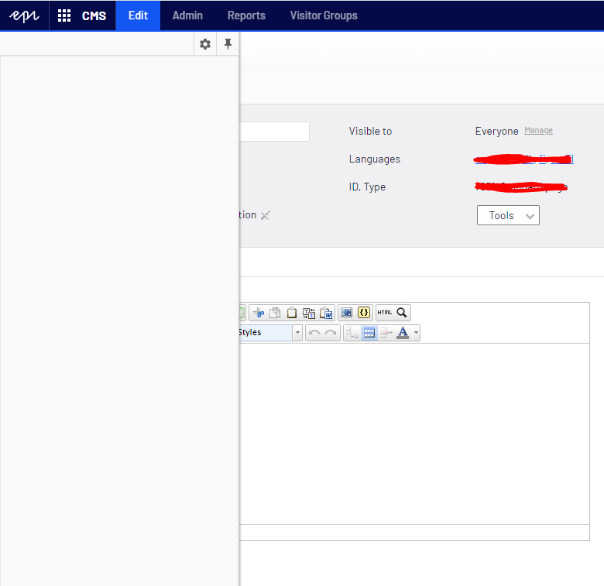
Task: Toggle the highlighted show blocks button
Action: point(369,333)
